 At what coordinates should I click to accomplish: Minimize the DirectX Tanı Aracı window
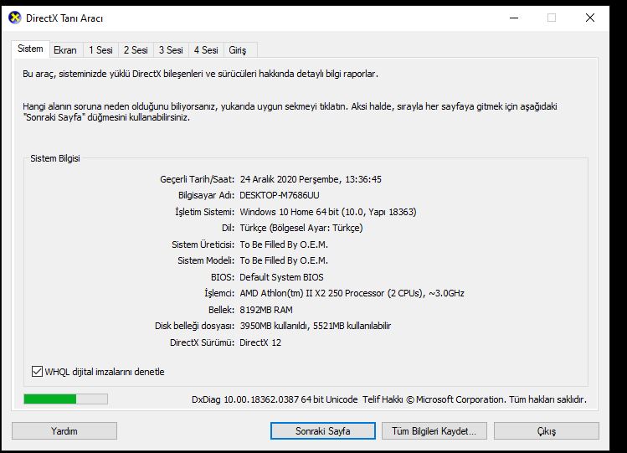pyautogui.click(x=514, y=18)
